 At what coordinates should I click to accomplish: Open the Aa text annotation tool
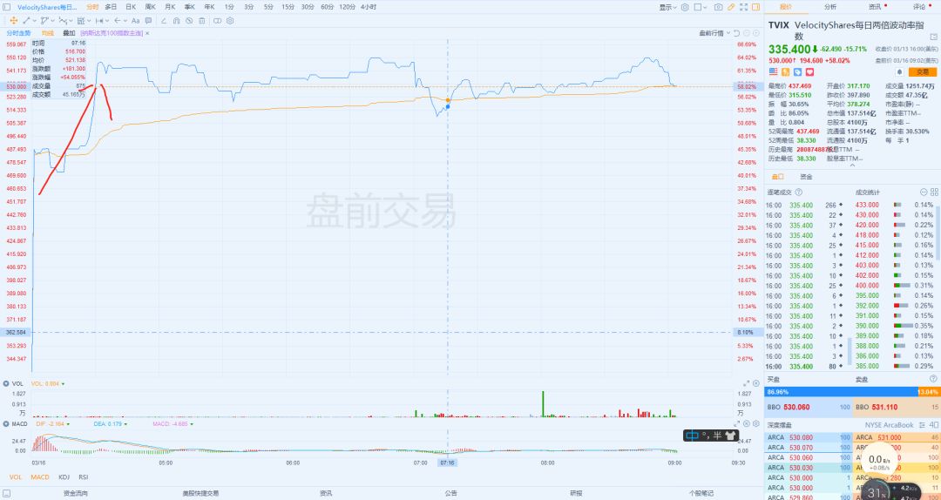[135, 20]
